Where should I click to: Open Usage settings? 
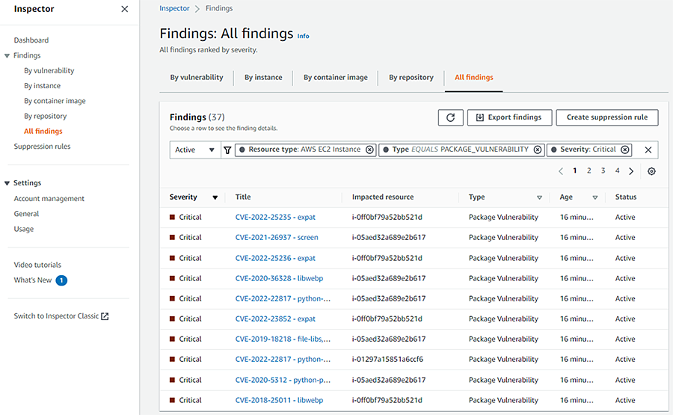coord(24,229)
